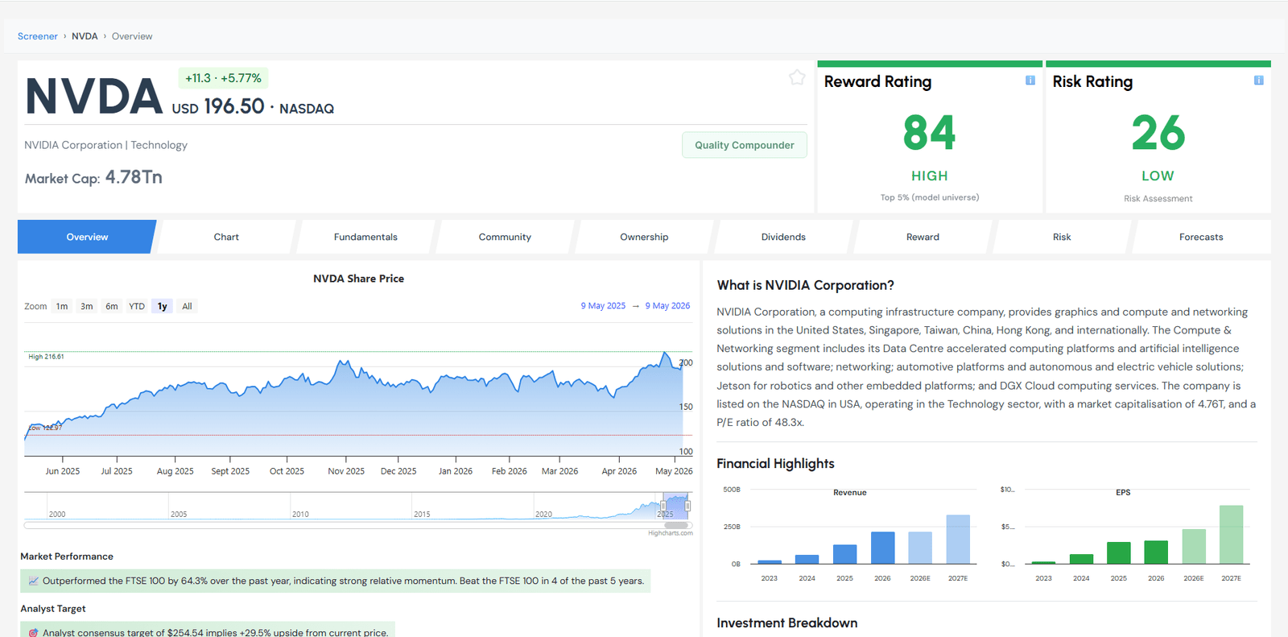Click the price USD 196.50
Viewport: 1288px width, 637px height.
[x=218, y=106]
